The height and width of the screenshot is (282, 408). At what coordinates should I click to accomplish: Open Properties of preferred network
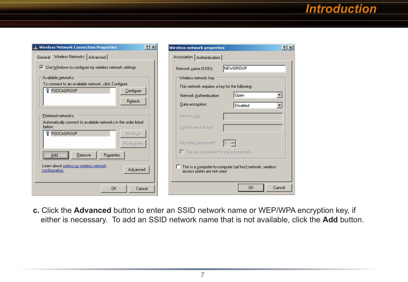(x=112, y=155)
